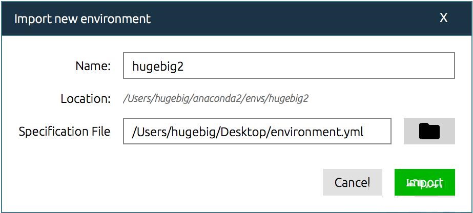Open the folder browse icon
473x213 pixels.
pos(429,131)
